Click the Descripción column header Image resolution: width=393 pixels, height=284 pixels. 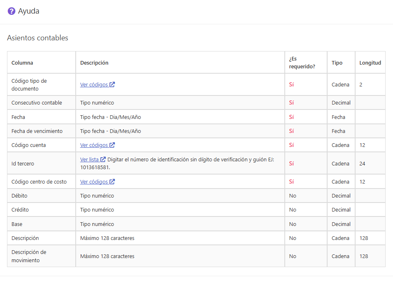94,63
